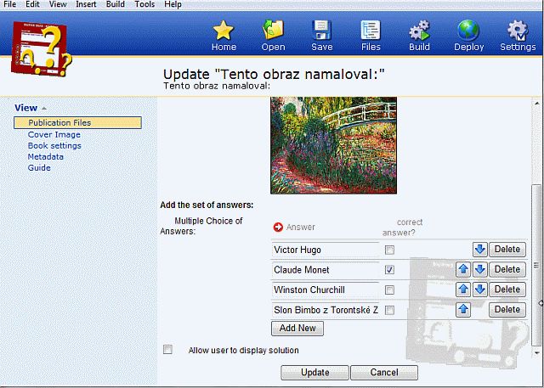
Task: Open the Tools menu
Action: pos(144,4)
